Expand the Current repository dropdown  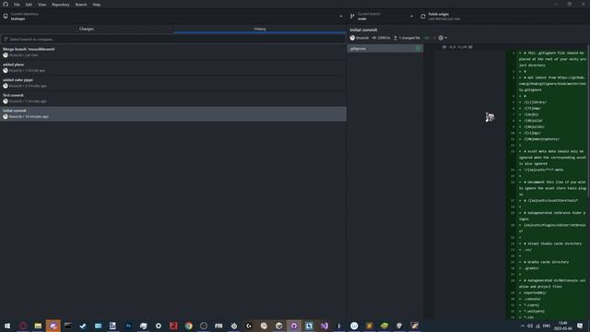point(173,17)
